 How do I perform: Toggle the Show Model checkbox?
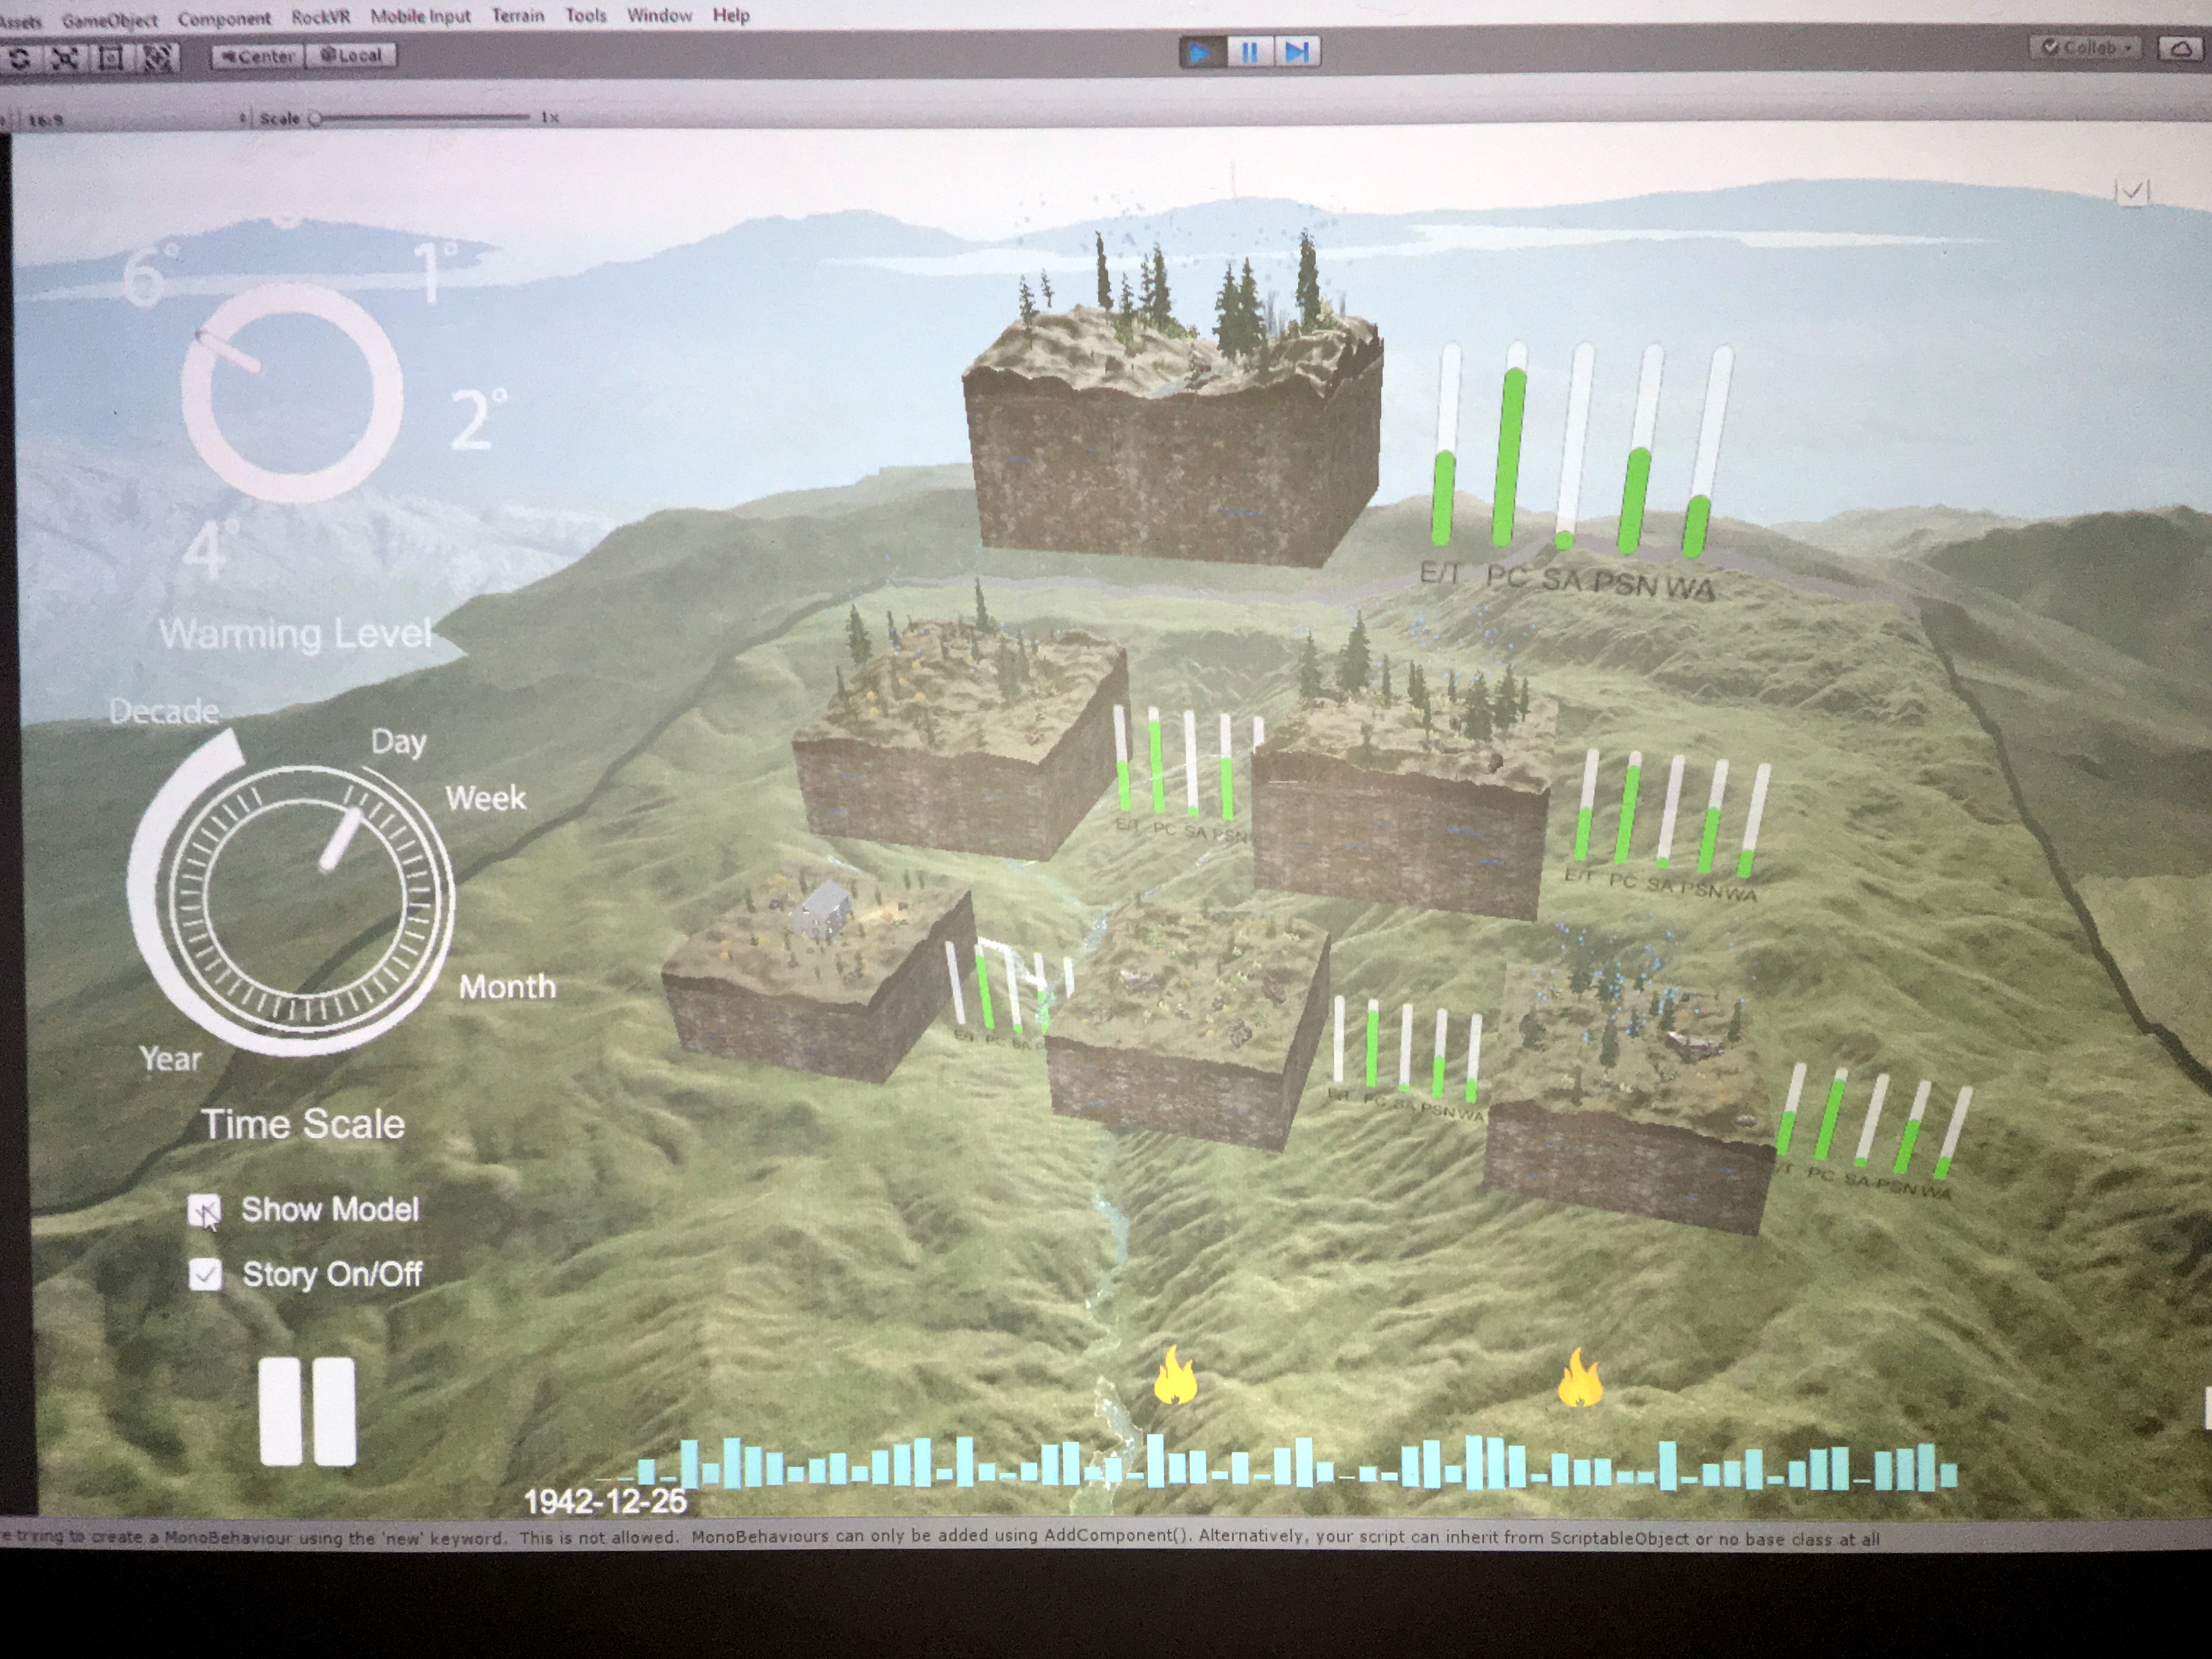point(205,1211)
